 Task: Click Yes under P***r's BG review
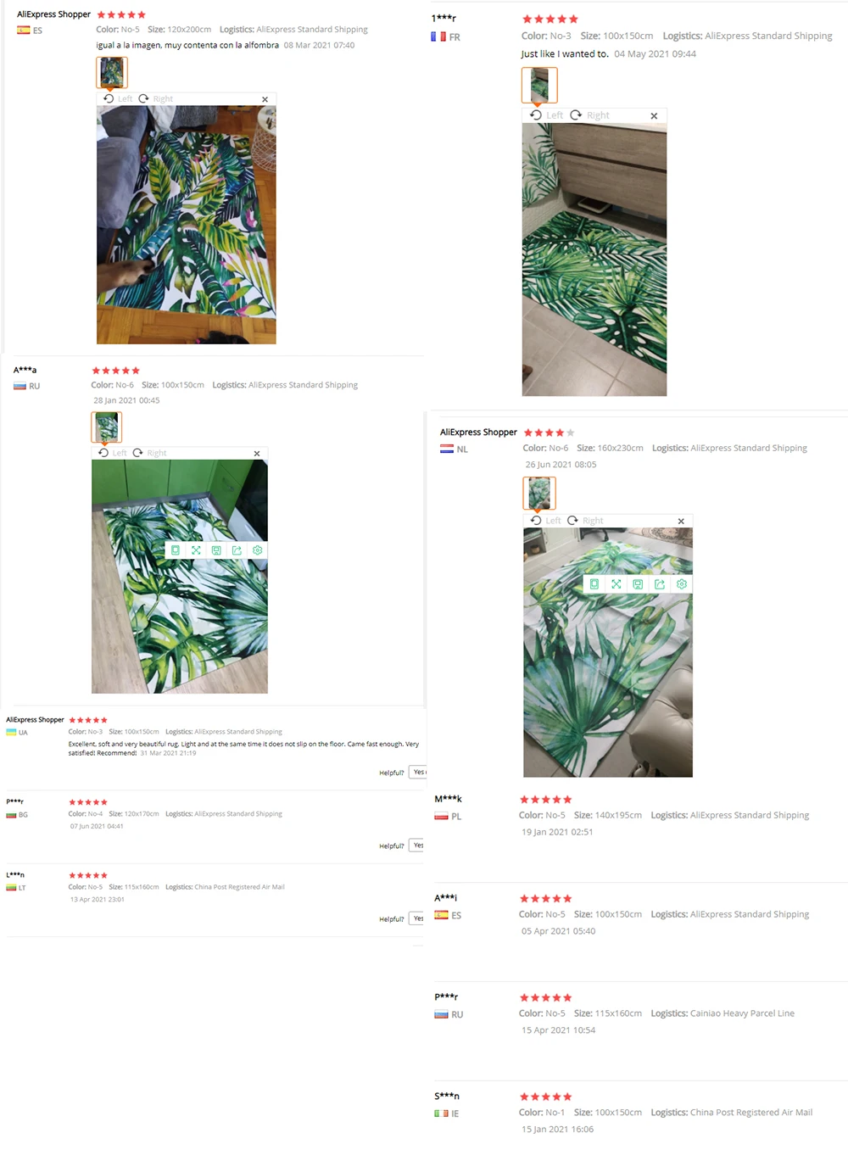click(418, 846)
